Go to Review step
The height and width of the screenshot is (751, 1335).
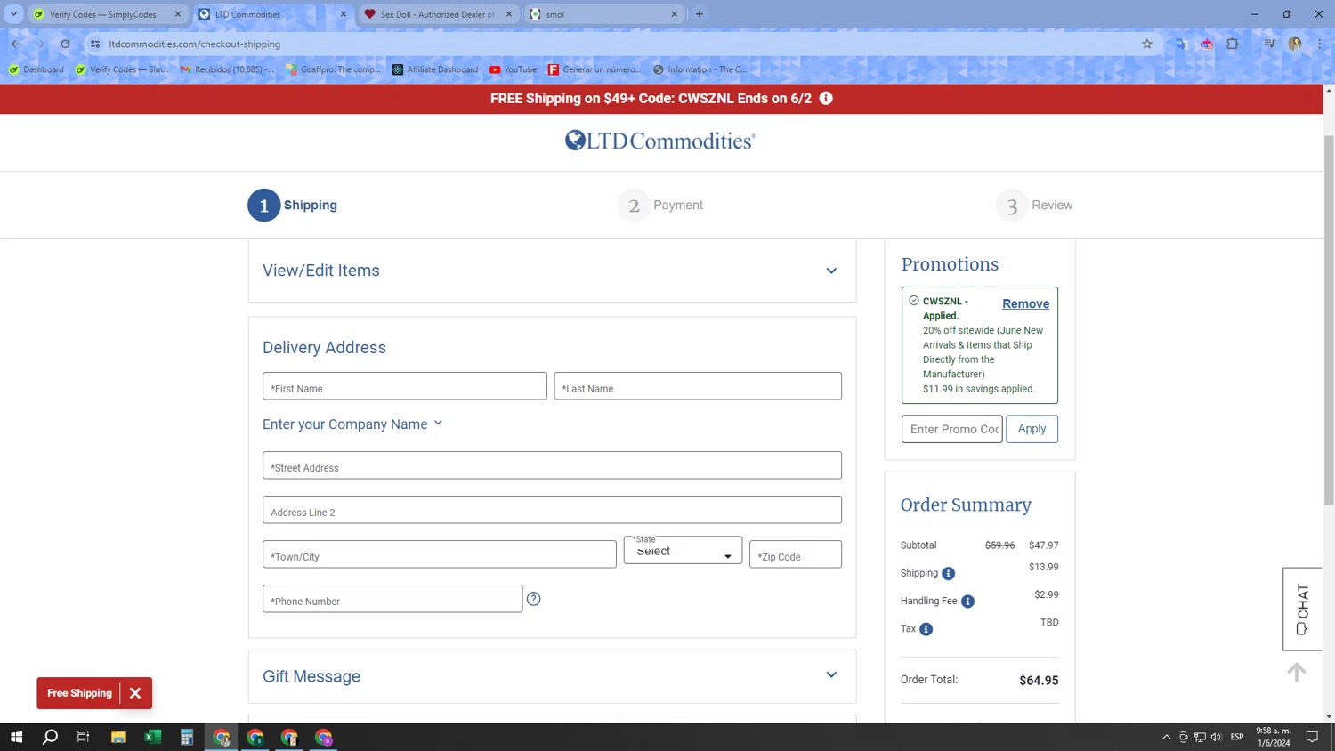[x=1035, y=206]
